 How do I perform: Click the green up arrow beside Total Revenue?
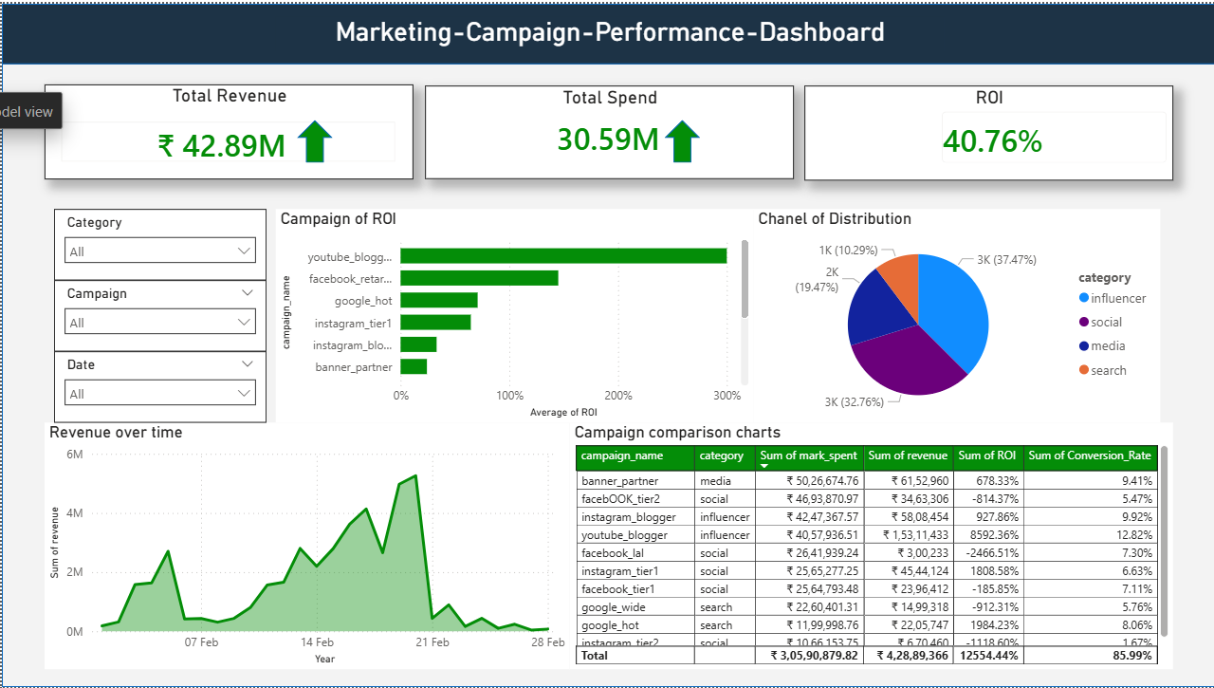tap(315, 143)
